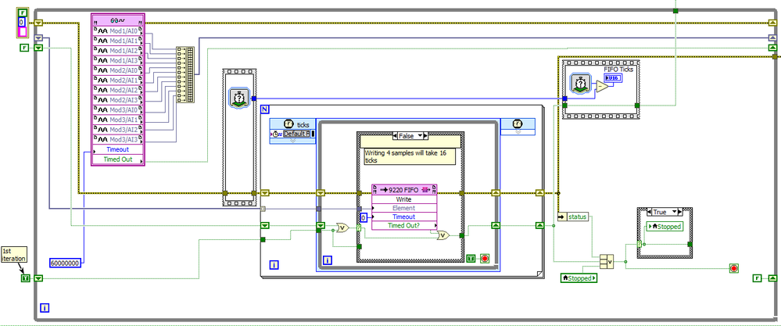
Task: Click the Writing 4 samples comment
Action: point(410,157)
